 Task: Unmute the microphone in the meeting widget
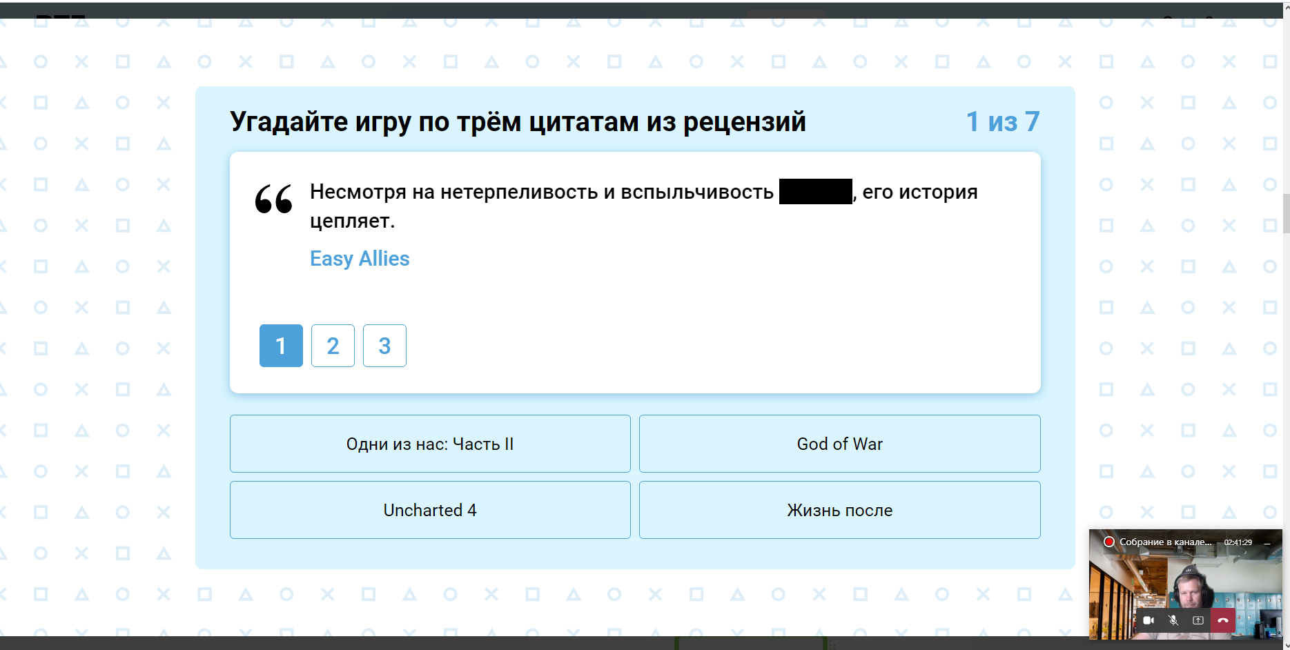[1173, 620]
